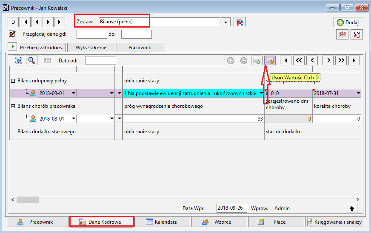Click the 'do' date field
The height and width of the screenshot is (233, 371).
137,34
